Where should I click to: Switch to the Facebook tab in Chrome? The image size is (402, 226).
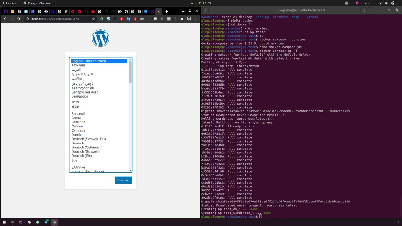[33, 12]
